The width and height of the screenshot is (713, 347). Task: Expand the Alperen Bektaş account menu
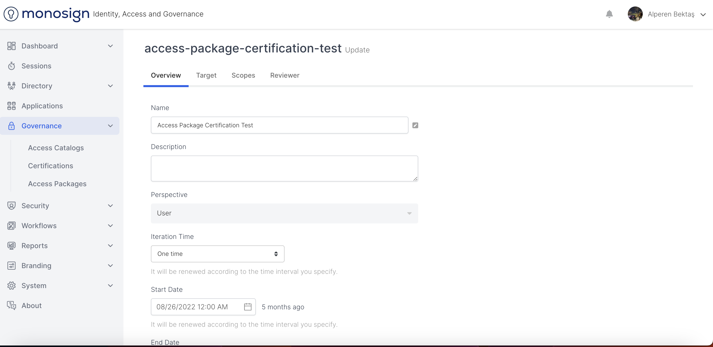pos(703,15)
